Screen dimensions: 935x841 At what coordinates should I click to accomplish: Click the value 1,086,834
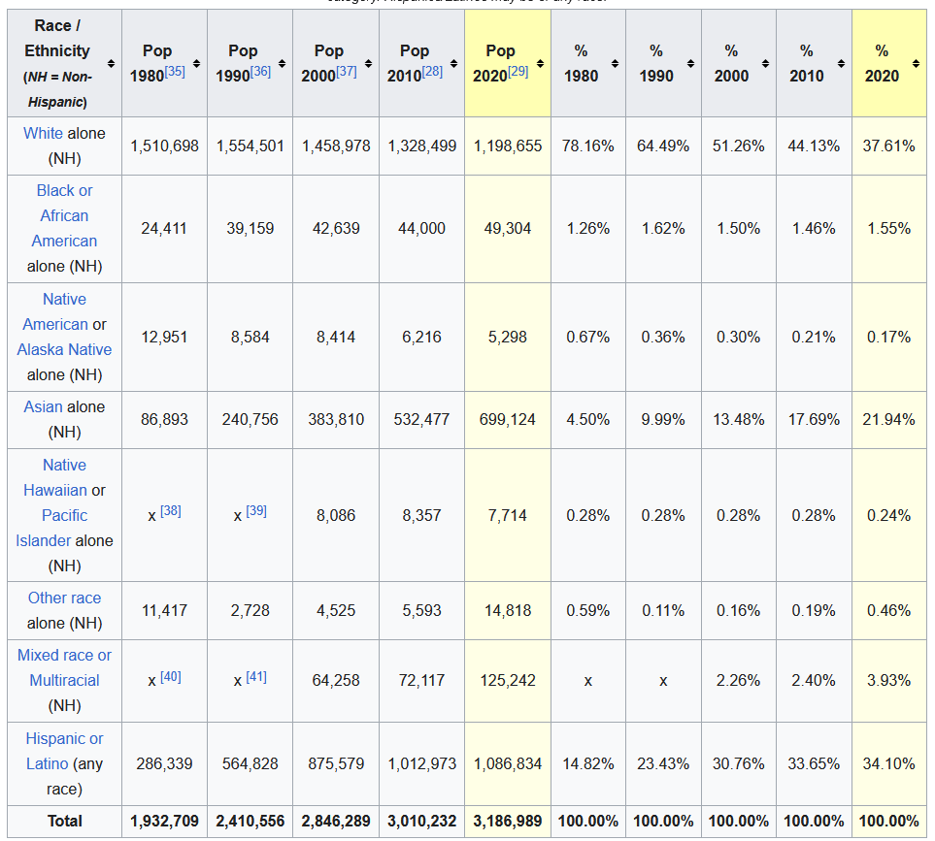[508, 764]
